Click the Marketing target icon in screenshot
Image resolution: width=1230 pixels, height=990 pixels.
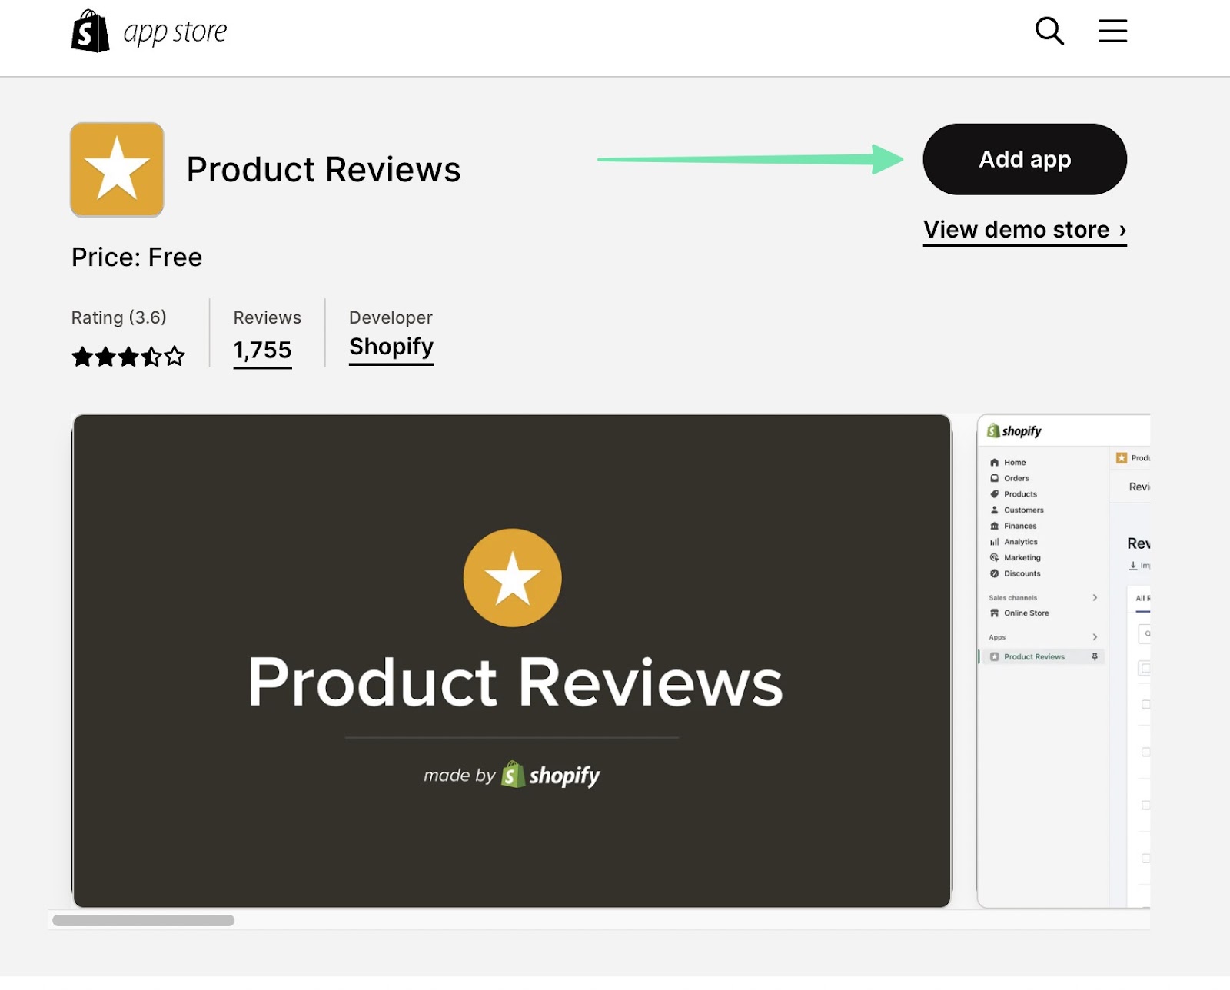point(994,558)
